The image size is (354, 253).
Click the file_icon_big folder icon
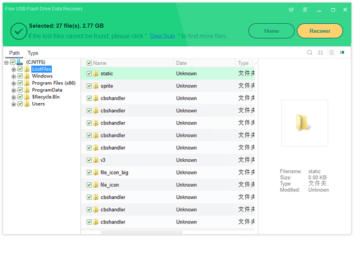pyautogui.click(x=96, y=172)
